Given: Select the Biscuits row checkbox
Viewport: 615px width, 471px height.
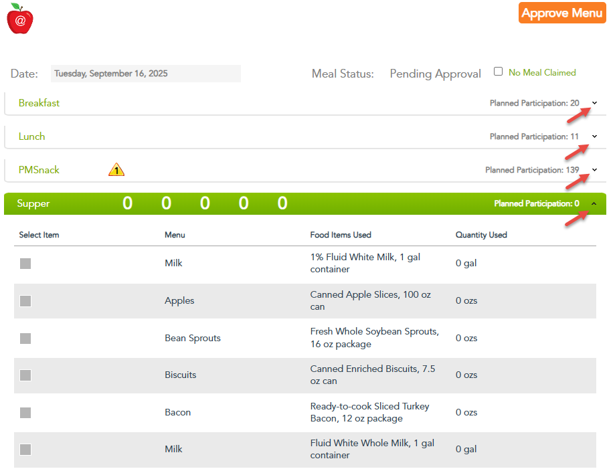Looking at the screenshot, I should (x=25, y=375).
